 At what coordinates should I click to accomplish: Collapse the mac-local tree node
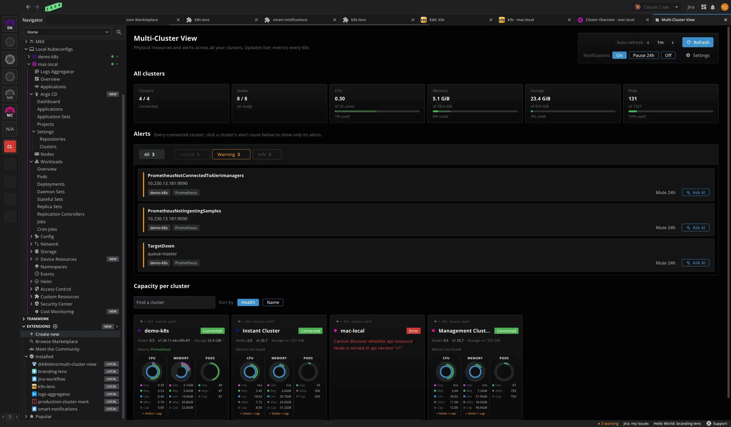[29, 64]
